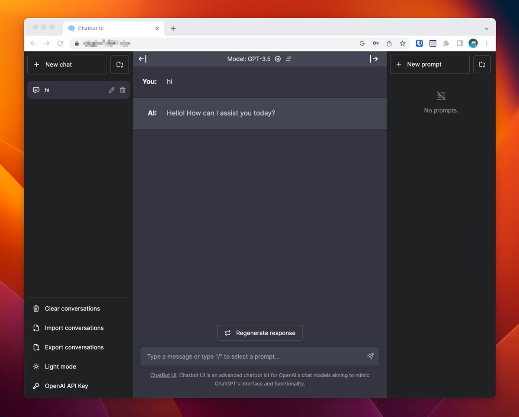Click the browser address bar
The width and height of the screenshot is (519, 417).
tap(240, 43)
